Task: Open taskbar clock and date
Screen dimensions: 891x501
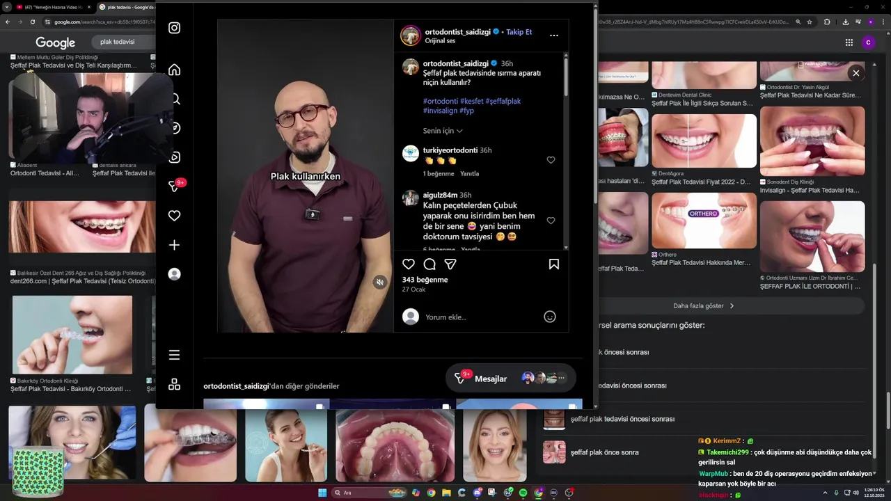Action: click(x=874, y=493)
